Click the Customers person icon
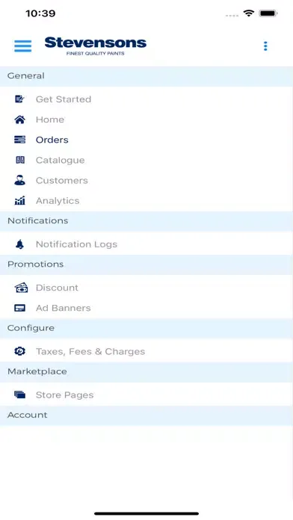The image size is (293, 520). (20, 180)
